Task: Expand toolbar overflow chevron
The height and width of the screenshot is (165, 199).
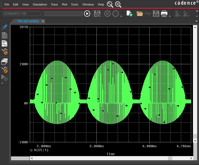Action: click(197, 11)
